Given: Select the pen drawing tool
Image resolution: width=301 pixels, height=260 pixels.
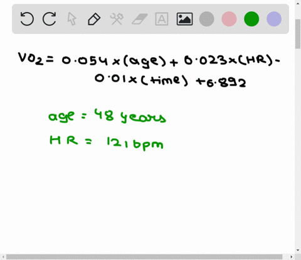Looking at the screenshot, I should [94, 19].
